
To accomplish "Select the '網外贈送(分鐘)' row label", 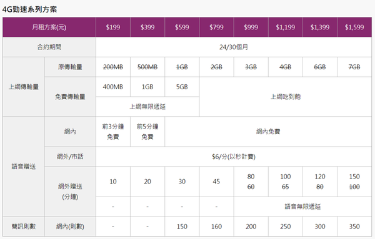I will coord(70,192).
